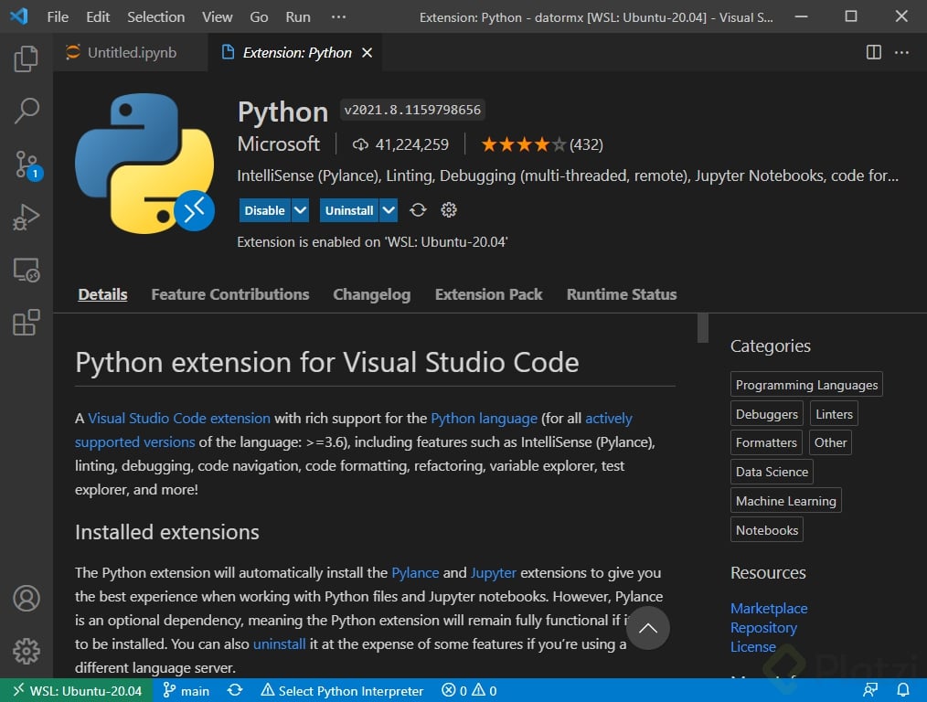Expand the Uninstall dropdown arrow
The width and height of the screenshot is (927, 702).
(389, 210)
